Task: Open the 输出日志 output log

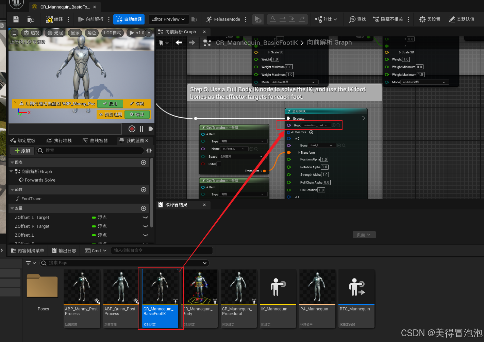Action: [64, 251]
